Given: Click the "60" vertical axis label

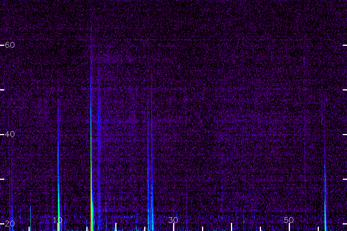Looking at the screenshot, I should [10, 45].
